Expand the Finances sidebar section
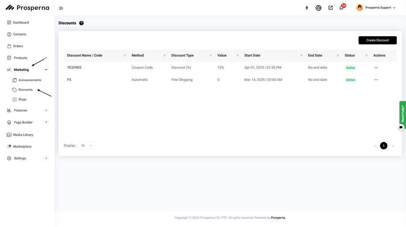This screenshot has width=406, height=227. tap(27, 110)
